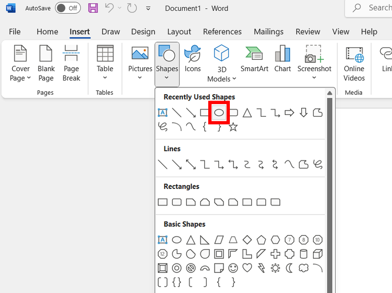Choose the Isosceles Triangle in Recently Used Shapes

click(x=247, y=113)
